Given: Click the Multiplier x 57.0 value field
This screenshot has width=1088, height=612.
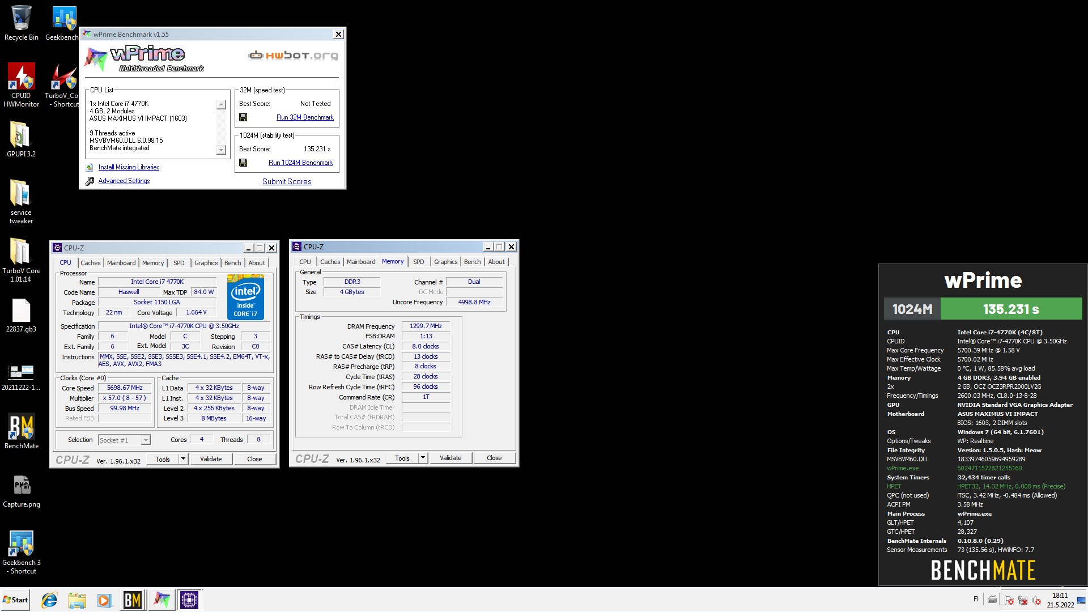Looking at the screenshot, I should (125, 398).
